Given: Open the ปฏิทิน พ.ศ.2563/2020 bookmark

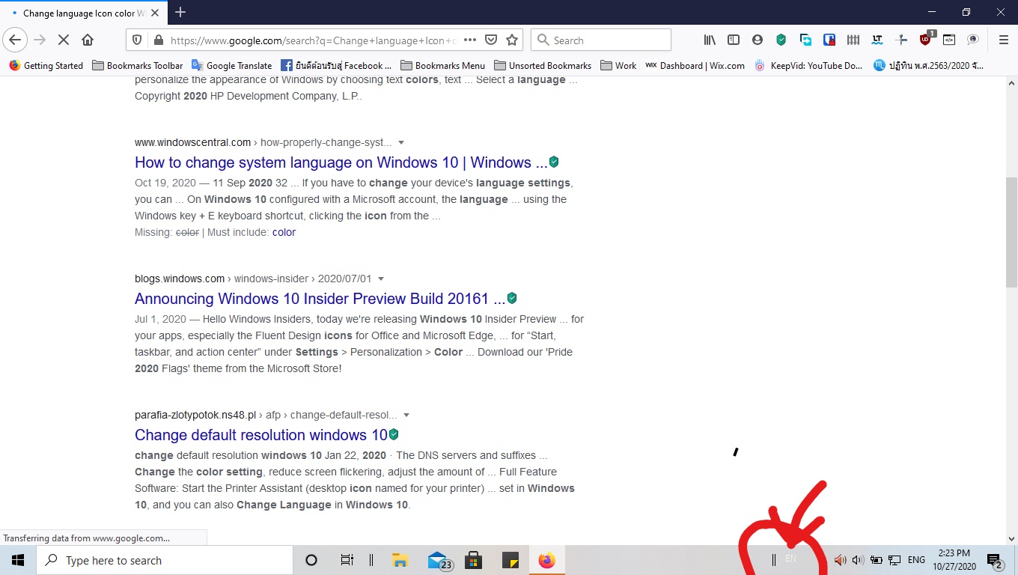Looking at the screenshot, I should click(929, 65).
